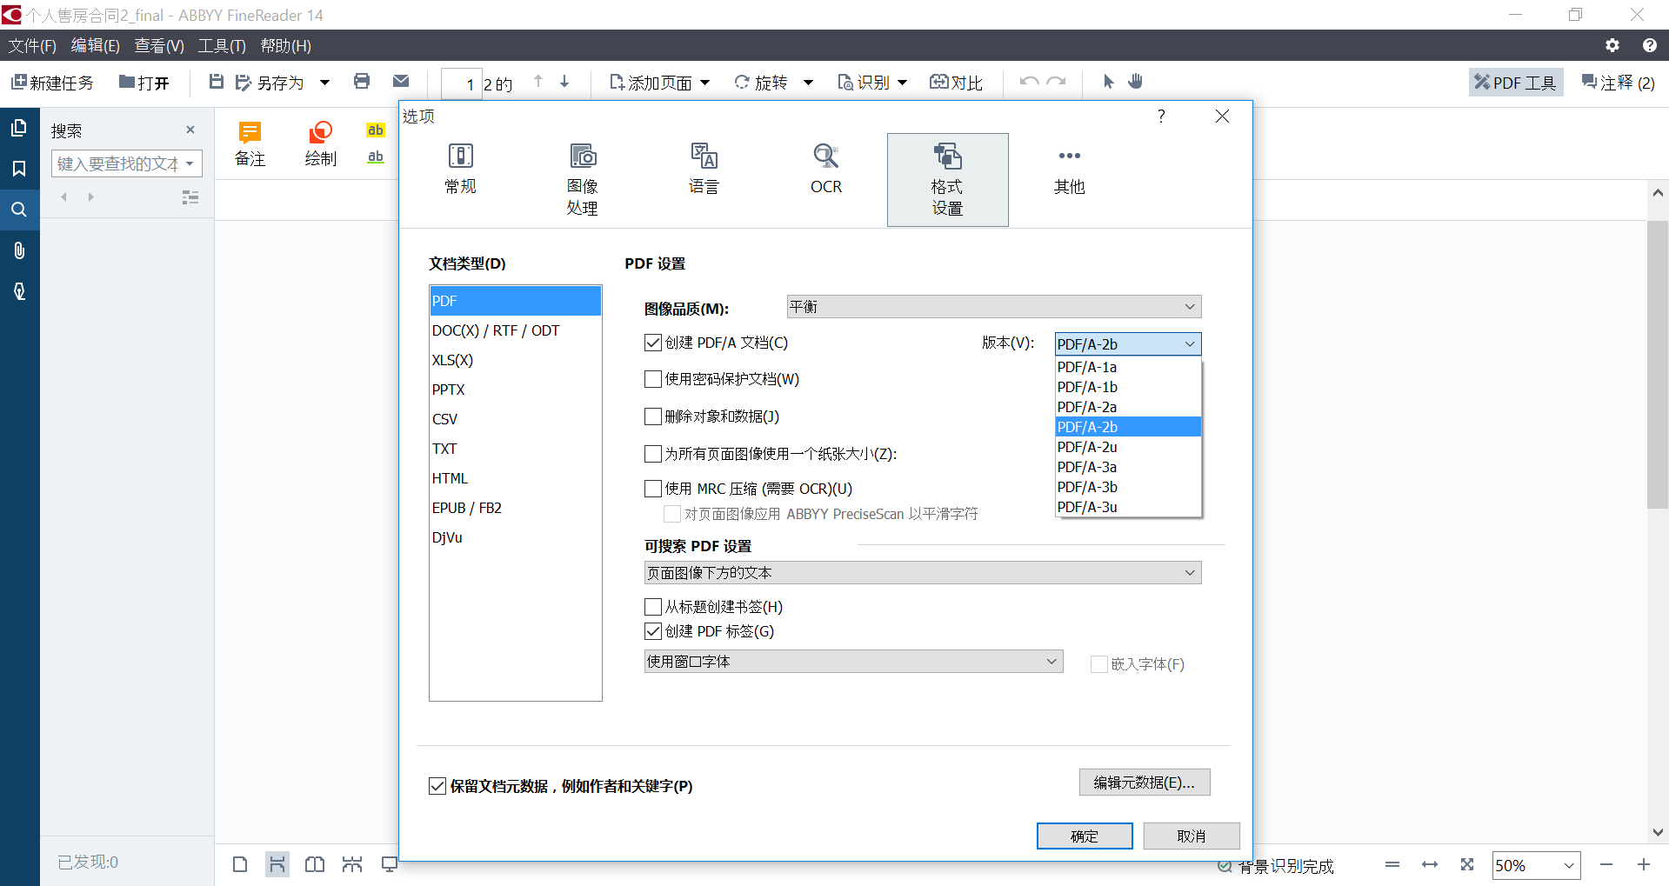
Task: Expand the Save As (另存为) dropdown arrow
Action: click(x=324, y=82)
